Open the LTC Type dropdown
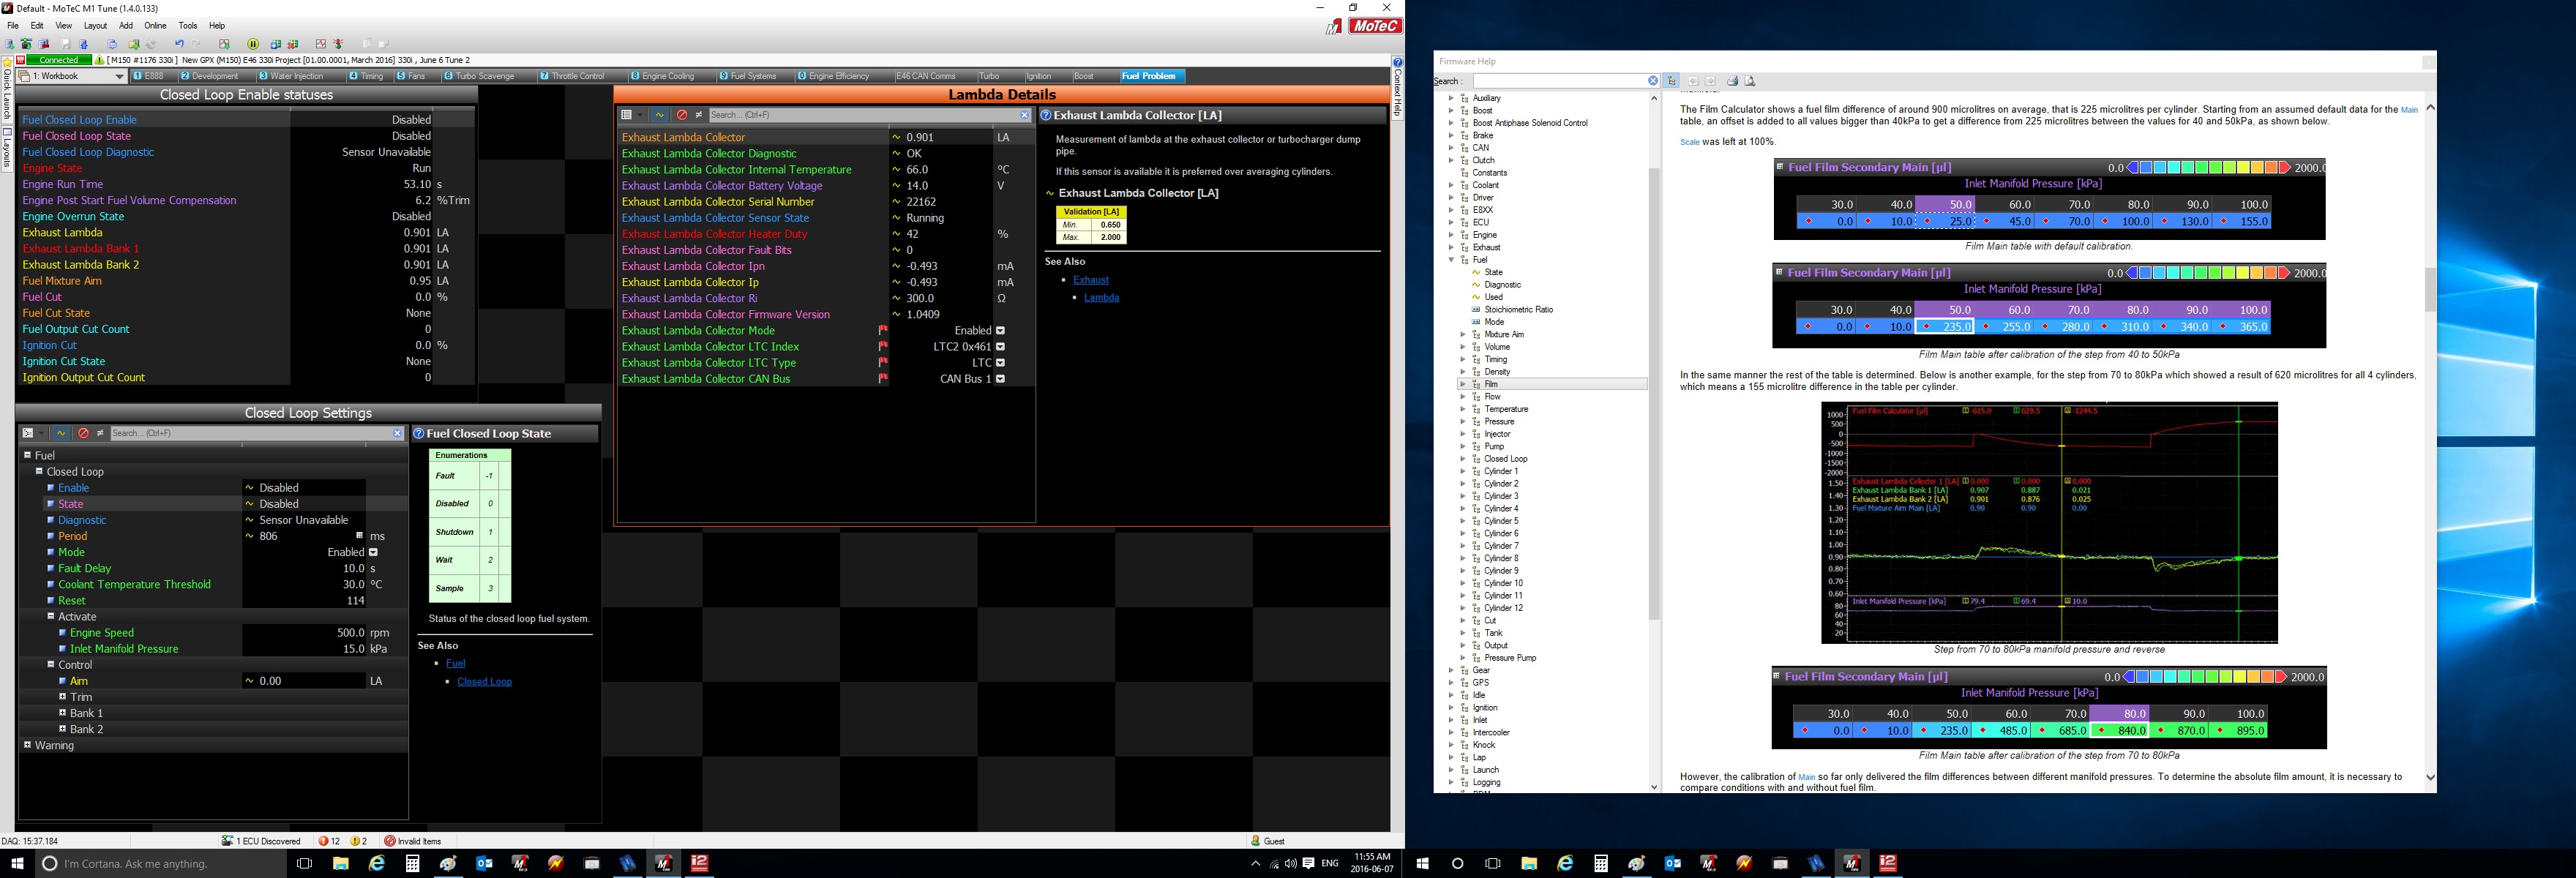This screenshot has width=2576, height=878. coord(1000,363)
